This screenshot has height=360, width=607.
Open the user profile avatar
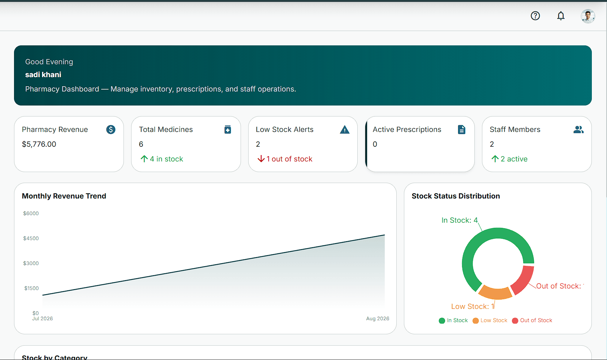[x=588, y=16]
